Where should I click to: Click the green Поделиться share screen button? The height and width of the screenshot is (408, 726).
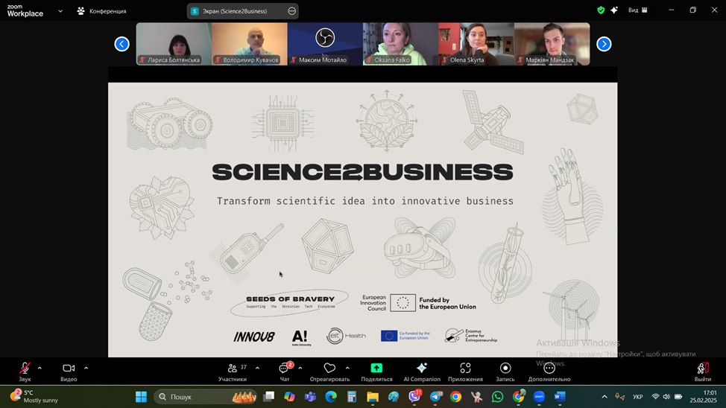(376, 372)
